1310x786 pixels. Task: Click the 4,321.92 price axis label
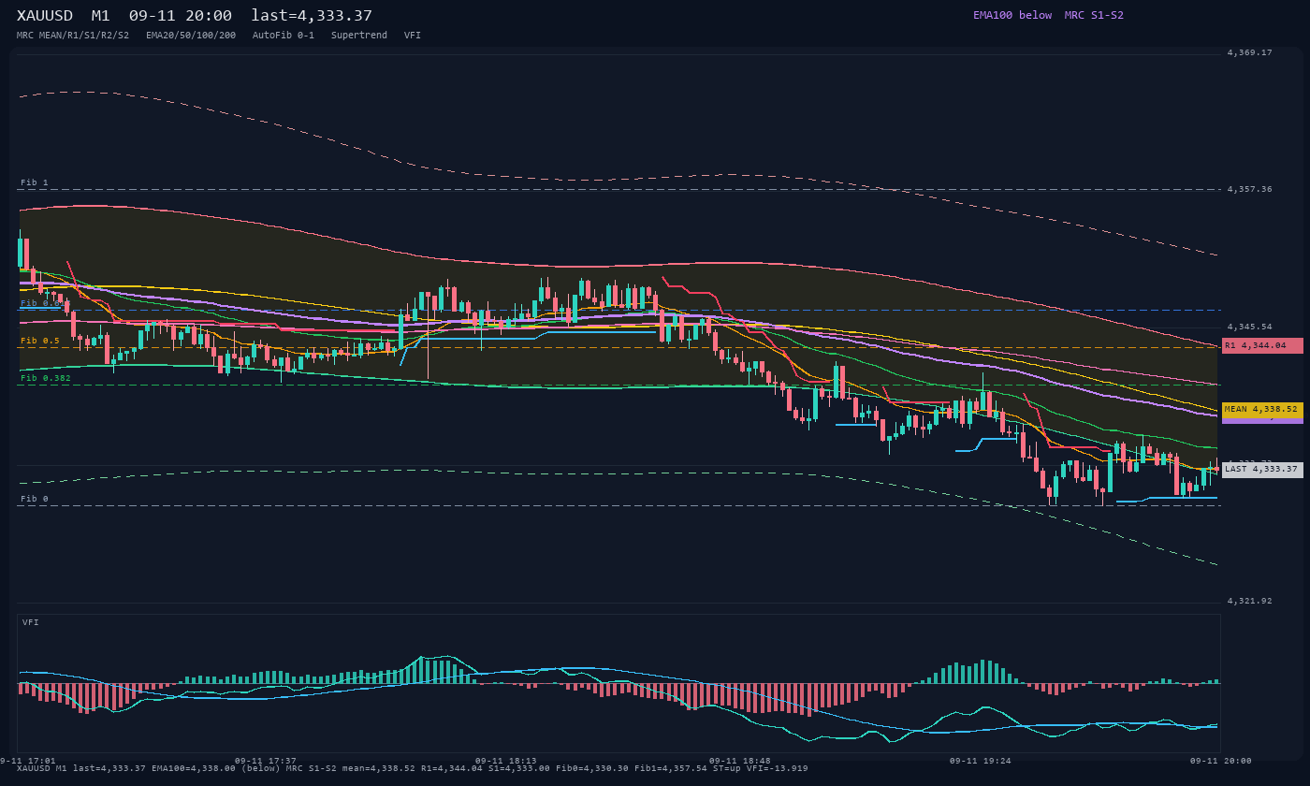(x=1250, y=601)
